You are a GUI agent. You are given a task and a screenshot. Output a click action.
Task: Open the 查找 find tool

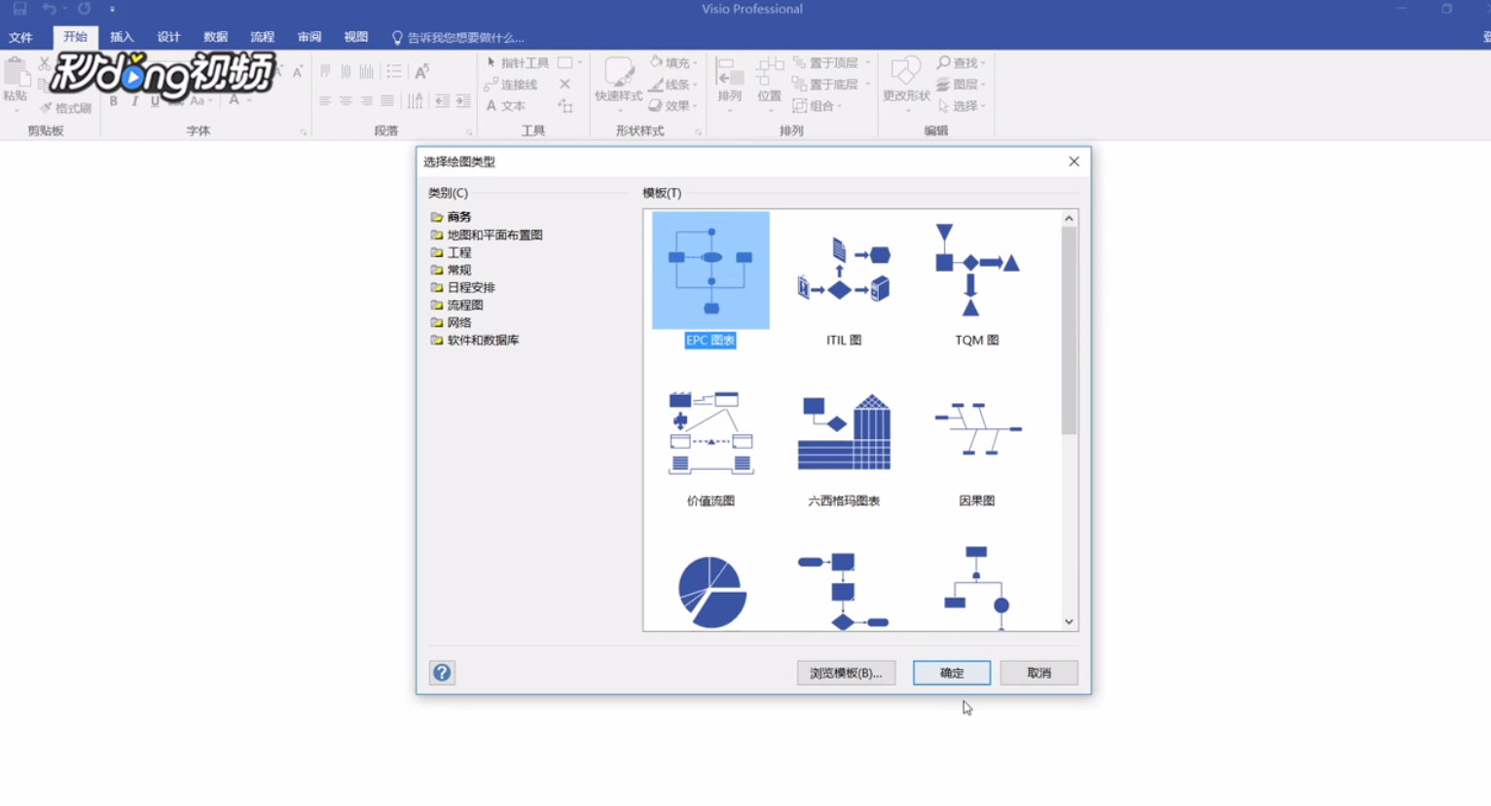pyautogui.click(x=961, y=62)
